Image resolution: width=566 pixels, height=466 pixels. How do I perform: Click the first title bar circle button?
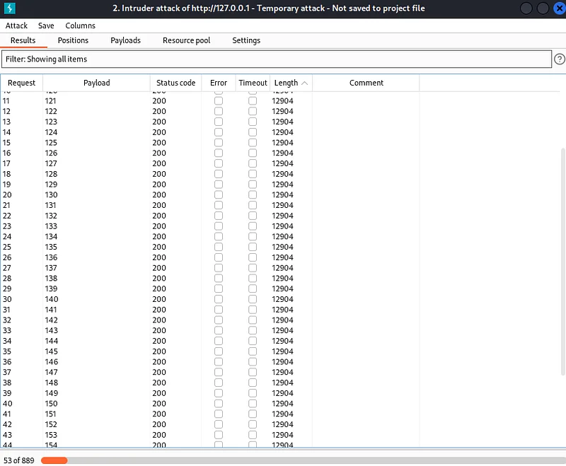(526, 8)
